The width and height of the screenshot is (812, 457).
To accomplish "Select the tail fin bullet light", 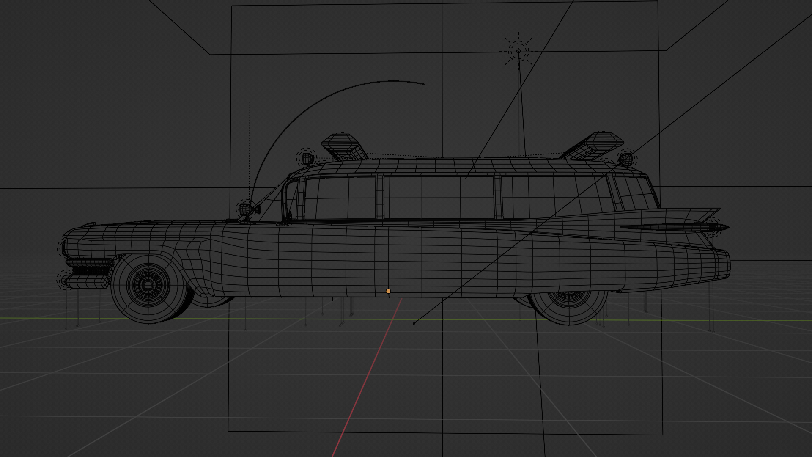I will coord(675,227).
